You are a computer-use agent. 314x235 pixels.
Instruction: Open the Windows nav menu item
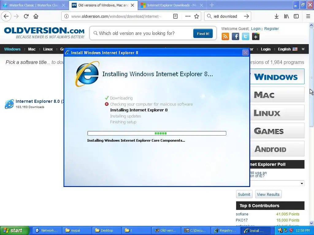pyautogui.click(x=12, y=49)
